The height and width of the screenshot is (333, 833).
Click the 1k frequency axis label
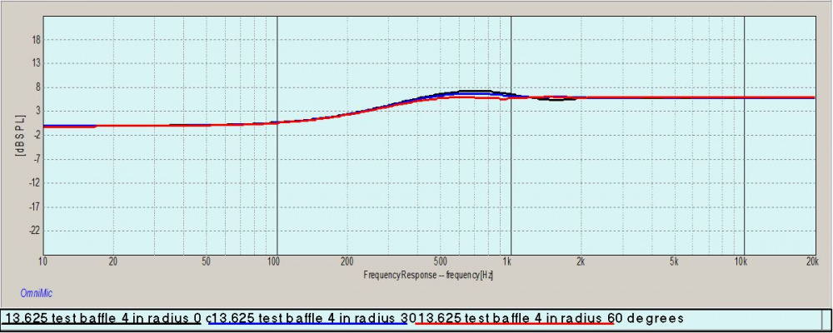[x=510, y=261]
